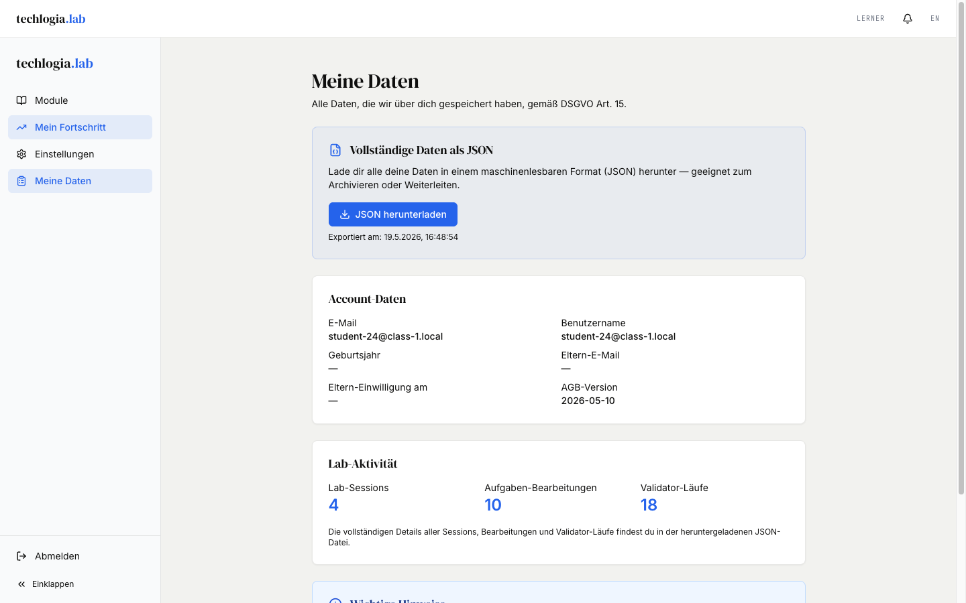The width and height of the screenshot is (966, 603).
Task: Click the Lab-Aktivität section heading
Action: click(x=363, y=464)
